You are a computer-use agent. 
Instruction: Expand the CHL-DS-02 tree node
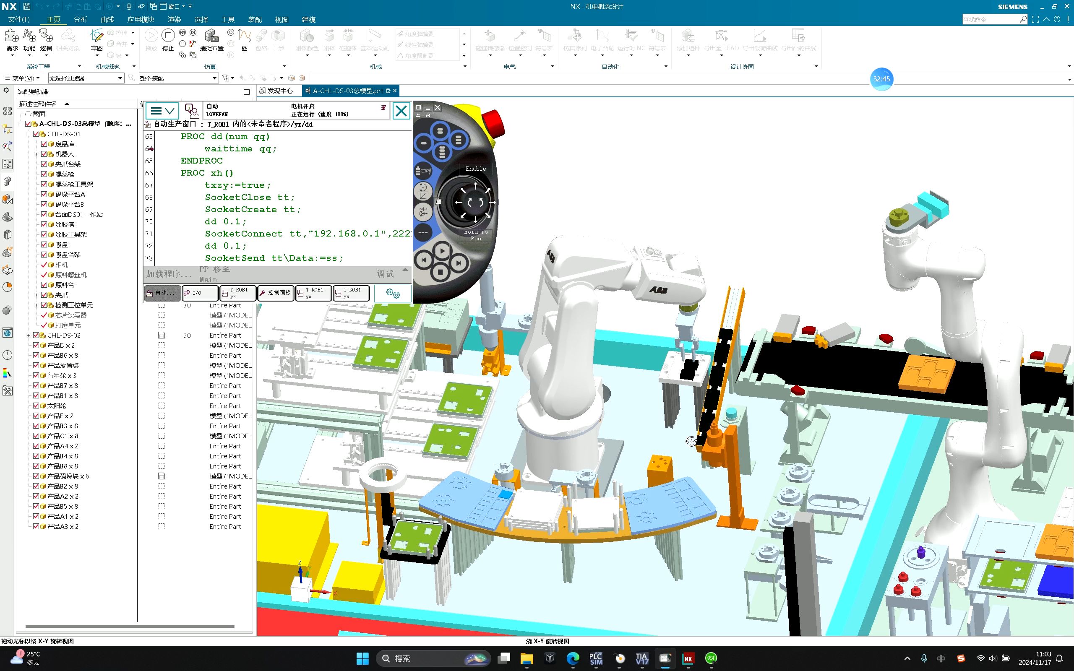pos(29,335)
